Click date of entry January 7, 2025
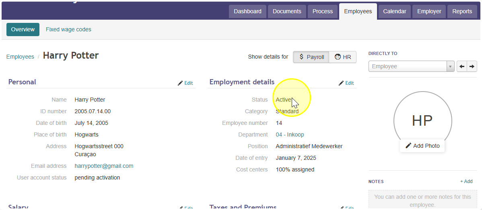The height and width of the screenshot is (210, 482). pyautogui.click(x=296, y=158)
